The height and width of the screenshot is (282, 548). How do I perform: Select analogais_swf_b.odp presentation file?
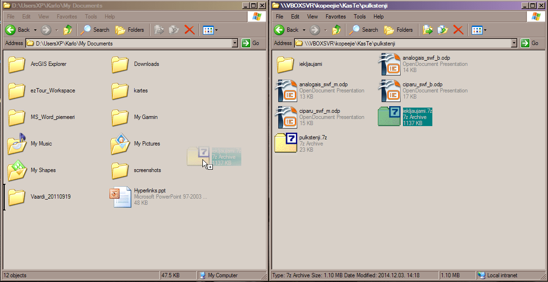(424, 64)
